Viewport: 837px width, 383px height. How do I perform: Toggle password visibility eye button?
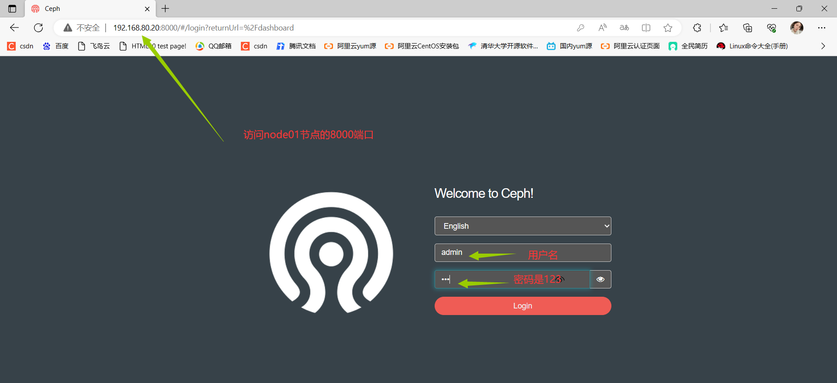point(600,279)
